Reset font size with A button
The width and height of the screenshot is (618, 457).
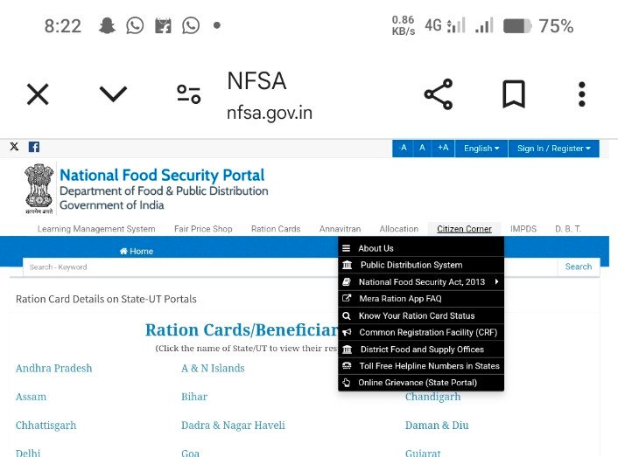point(422,149)
